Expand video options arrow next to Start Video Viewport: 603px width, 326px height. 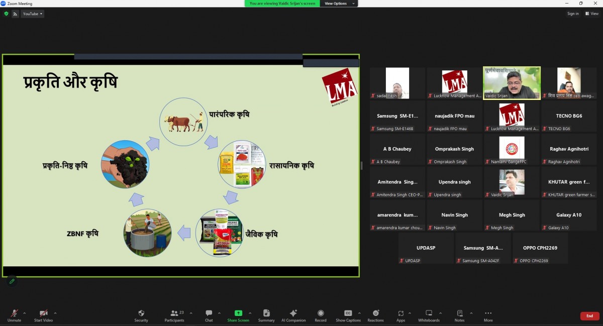[55, 313]
